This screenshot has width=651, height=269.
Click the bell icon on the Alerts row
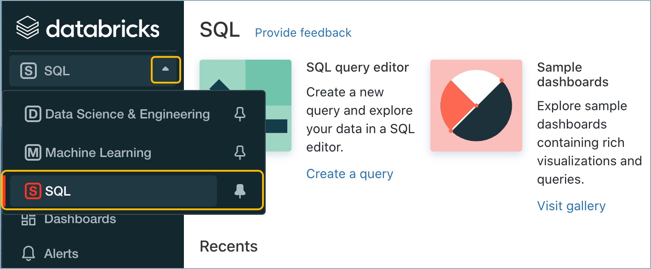(28, 253)
